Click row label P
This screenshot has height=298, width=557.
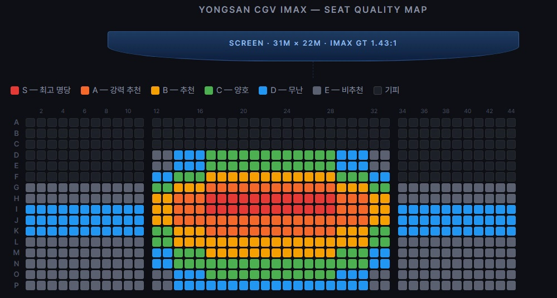click(16, 286)
